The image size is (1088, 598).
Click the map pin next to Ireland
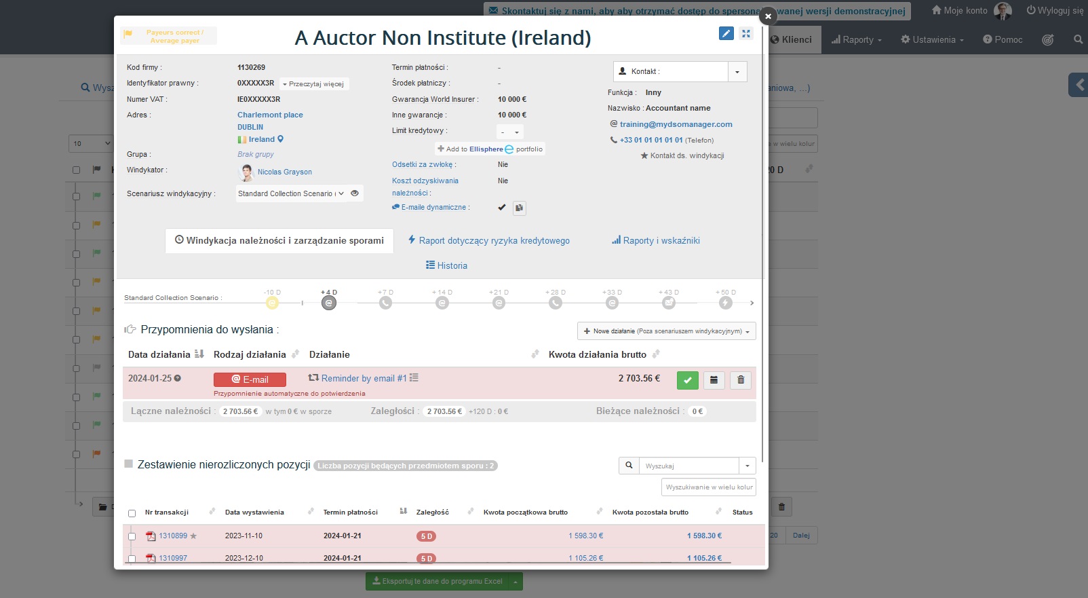point(281,139)
